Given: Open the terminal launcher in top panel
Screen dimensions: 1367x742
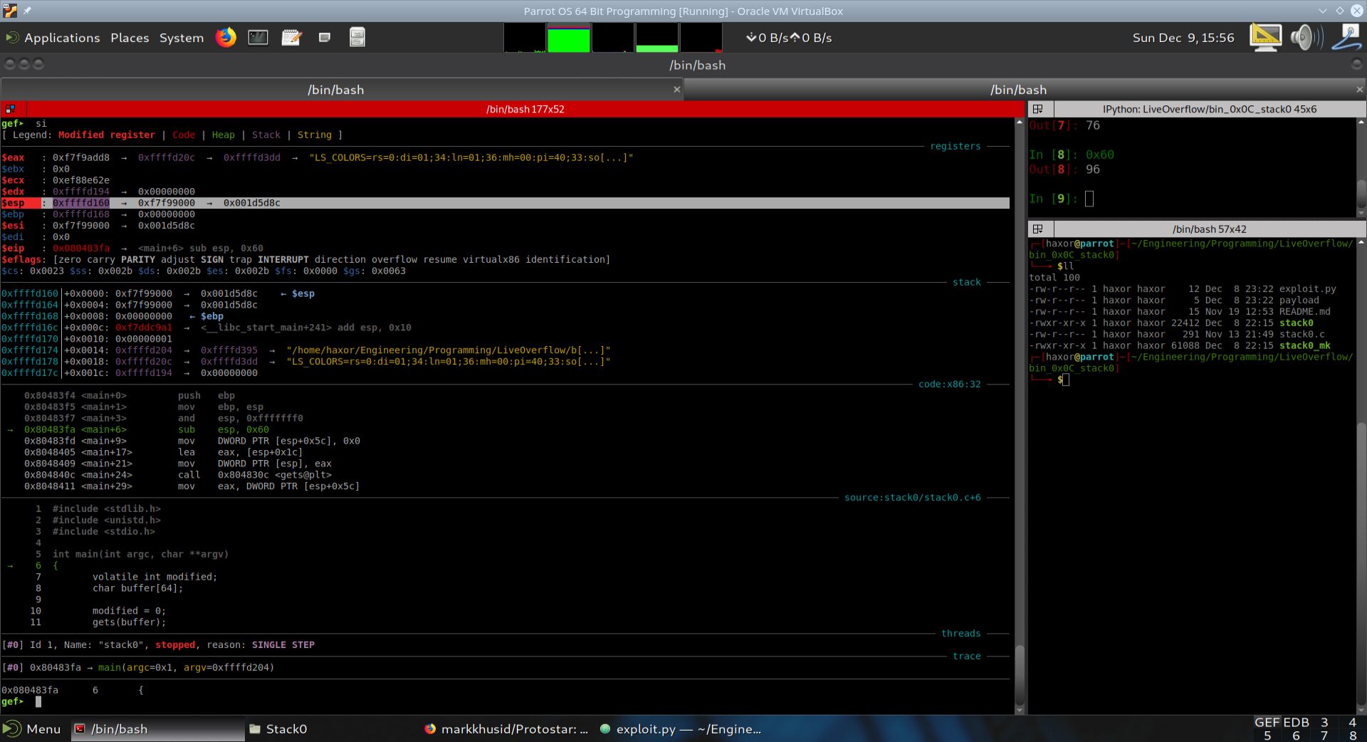Looking at the screenshot, I should [x=258, y=37].
